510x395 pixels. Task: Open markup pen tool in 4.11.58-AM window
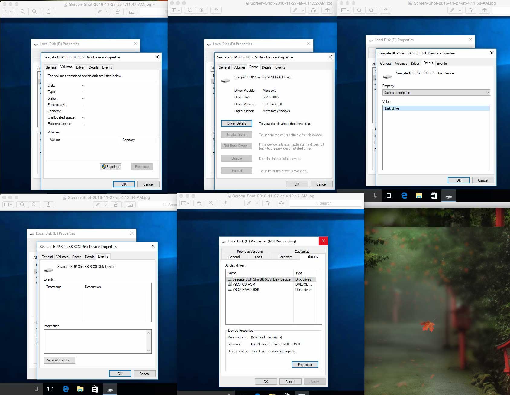coord(452,10)
